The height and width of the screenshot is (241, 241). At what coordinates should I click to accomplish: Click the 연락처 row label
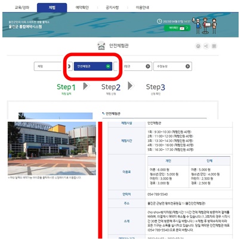pyautogui.click(x=126, y=194)
